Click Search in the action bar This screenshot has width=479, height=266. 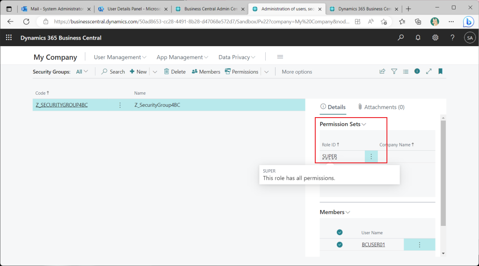pyautogui.click(x=113, y=71)
